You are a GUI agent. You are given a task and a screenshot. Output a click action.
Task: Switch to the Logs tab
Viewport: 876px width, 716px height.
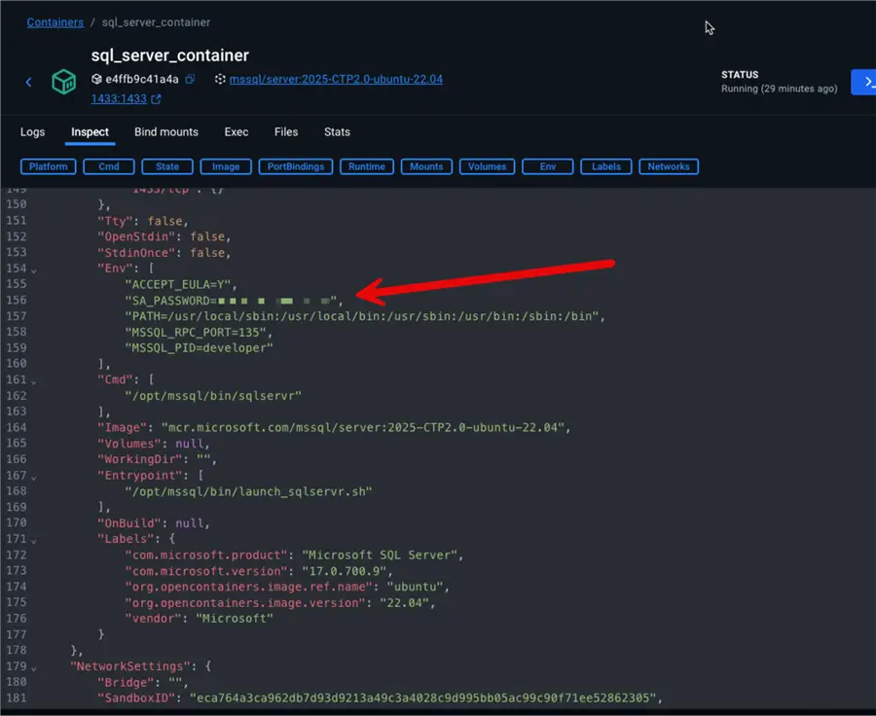pyautogui.click(x=32, y=131)
